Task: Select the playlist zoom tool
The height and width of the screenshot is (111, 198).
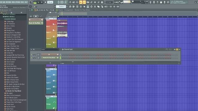Action: tap(51, 10)
